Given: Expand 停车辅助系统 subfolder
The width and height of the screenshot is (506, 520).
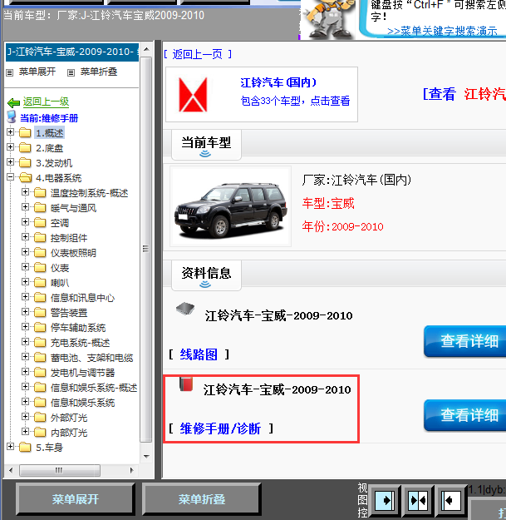Looking at the screenshot, I should tap(25, 327).
